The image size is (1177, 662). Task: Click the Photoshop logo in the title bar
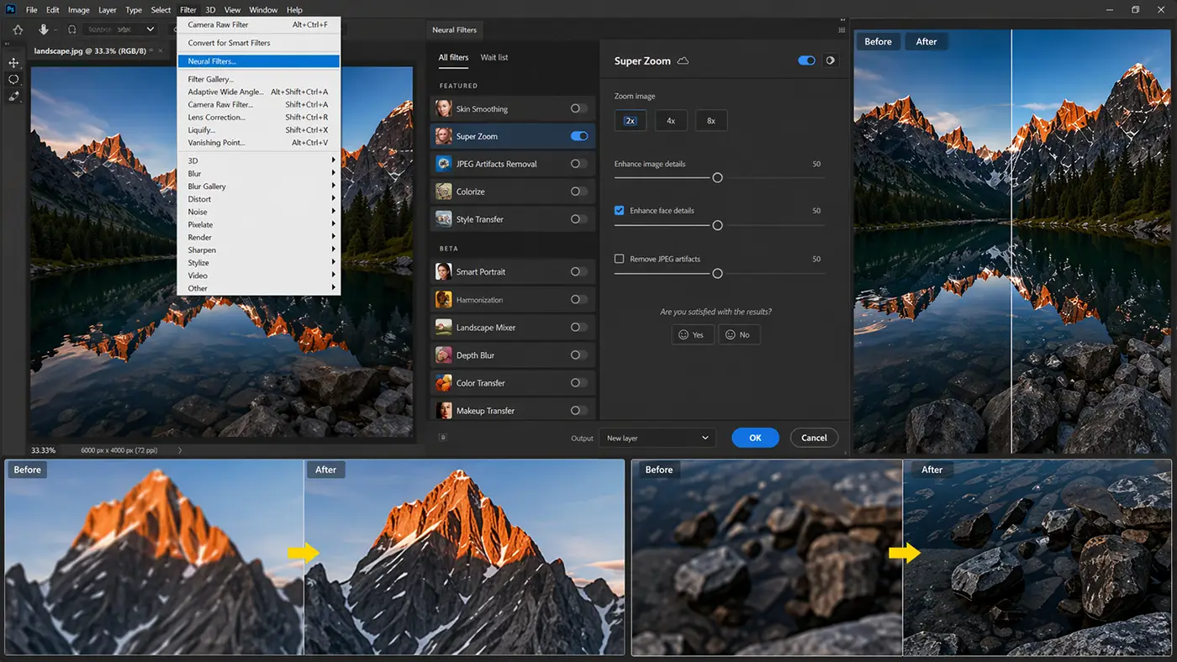(11, 10)
